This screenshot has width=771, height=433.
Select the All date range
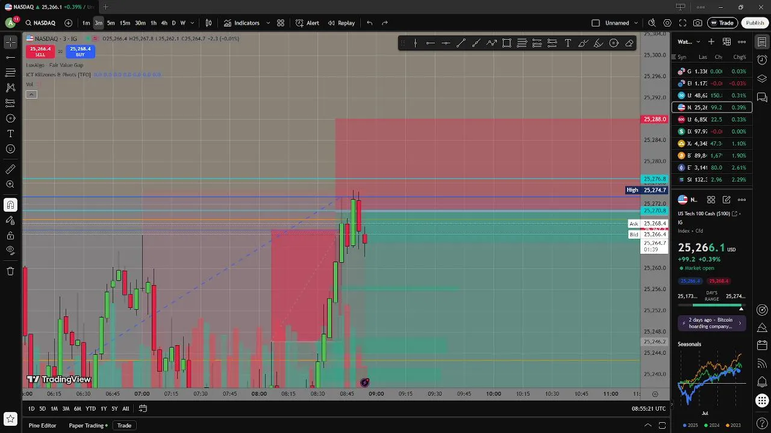pos(125,409)
